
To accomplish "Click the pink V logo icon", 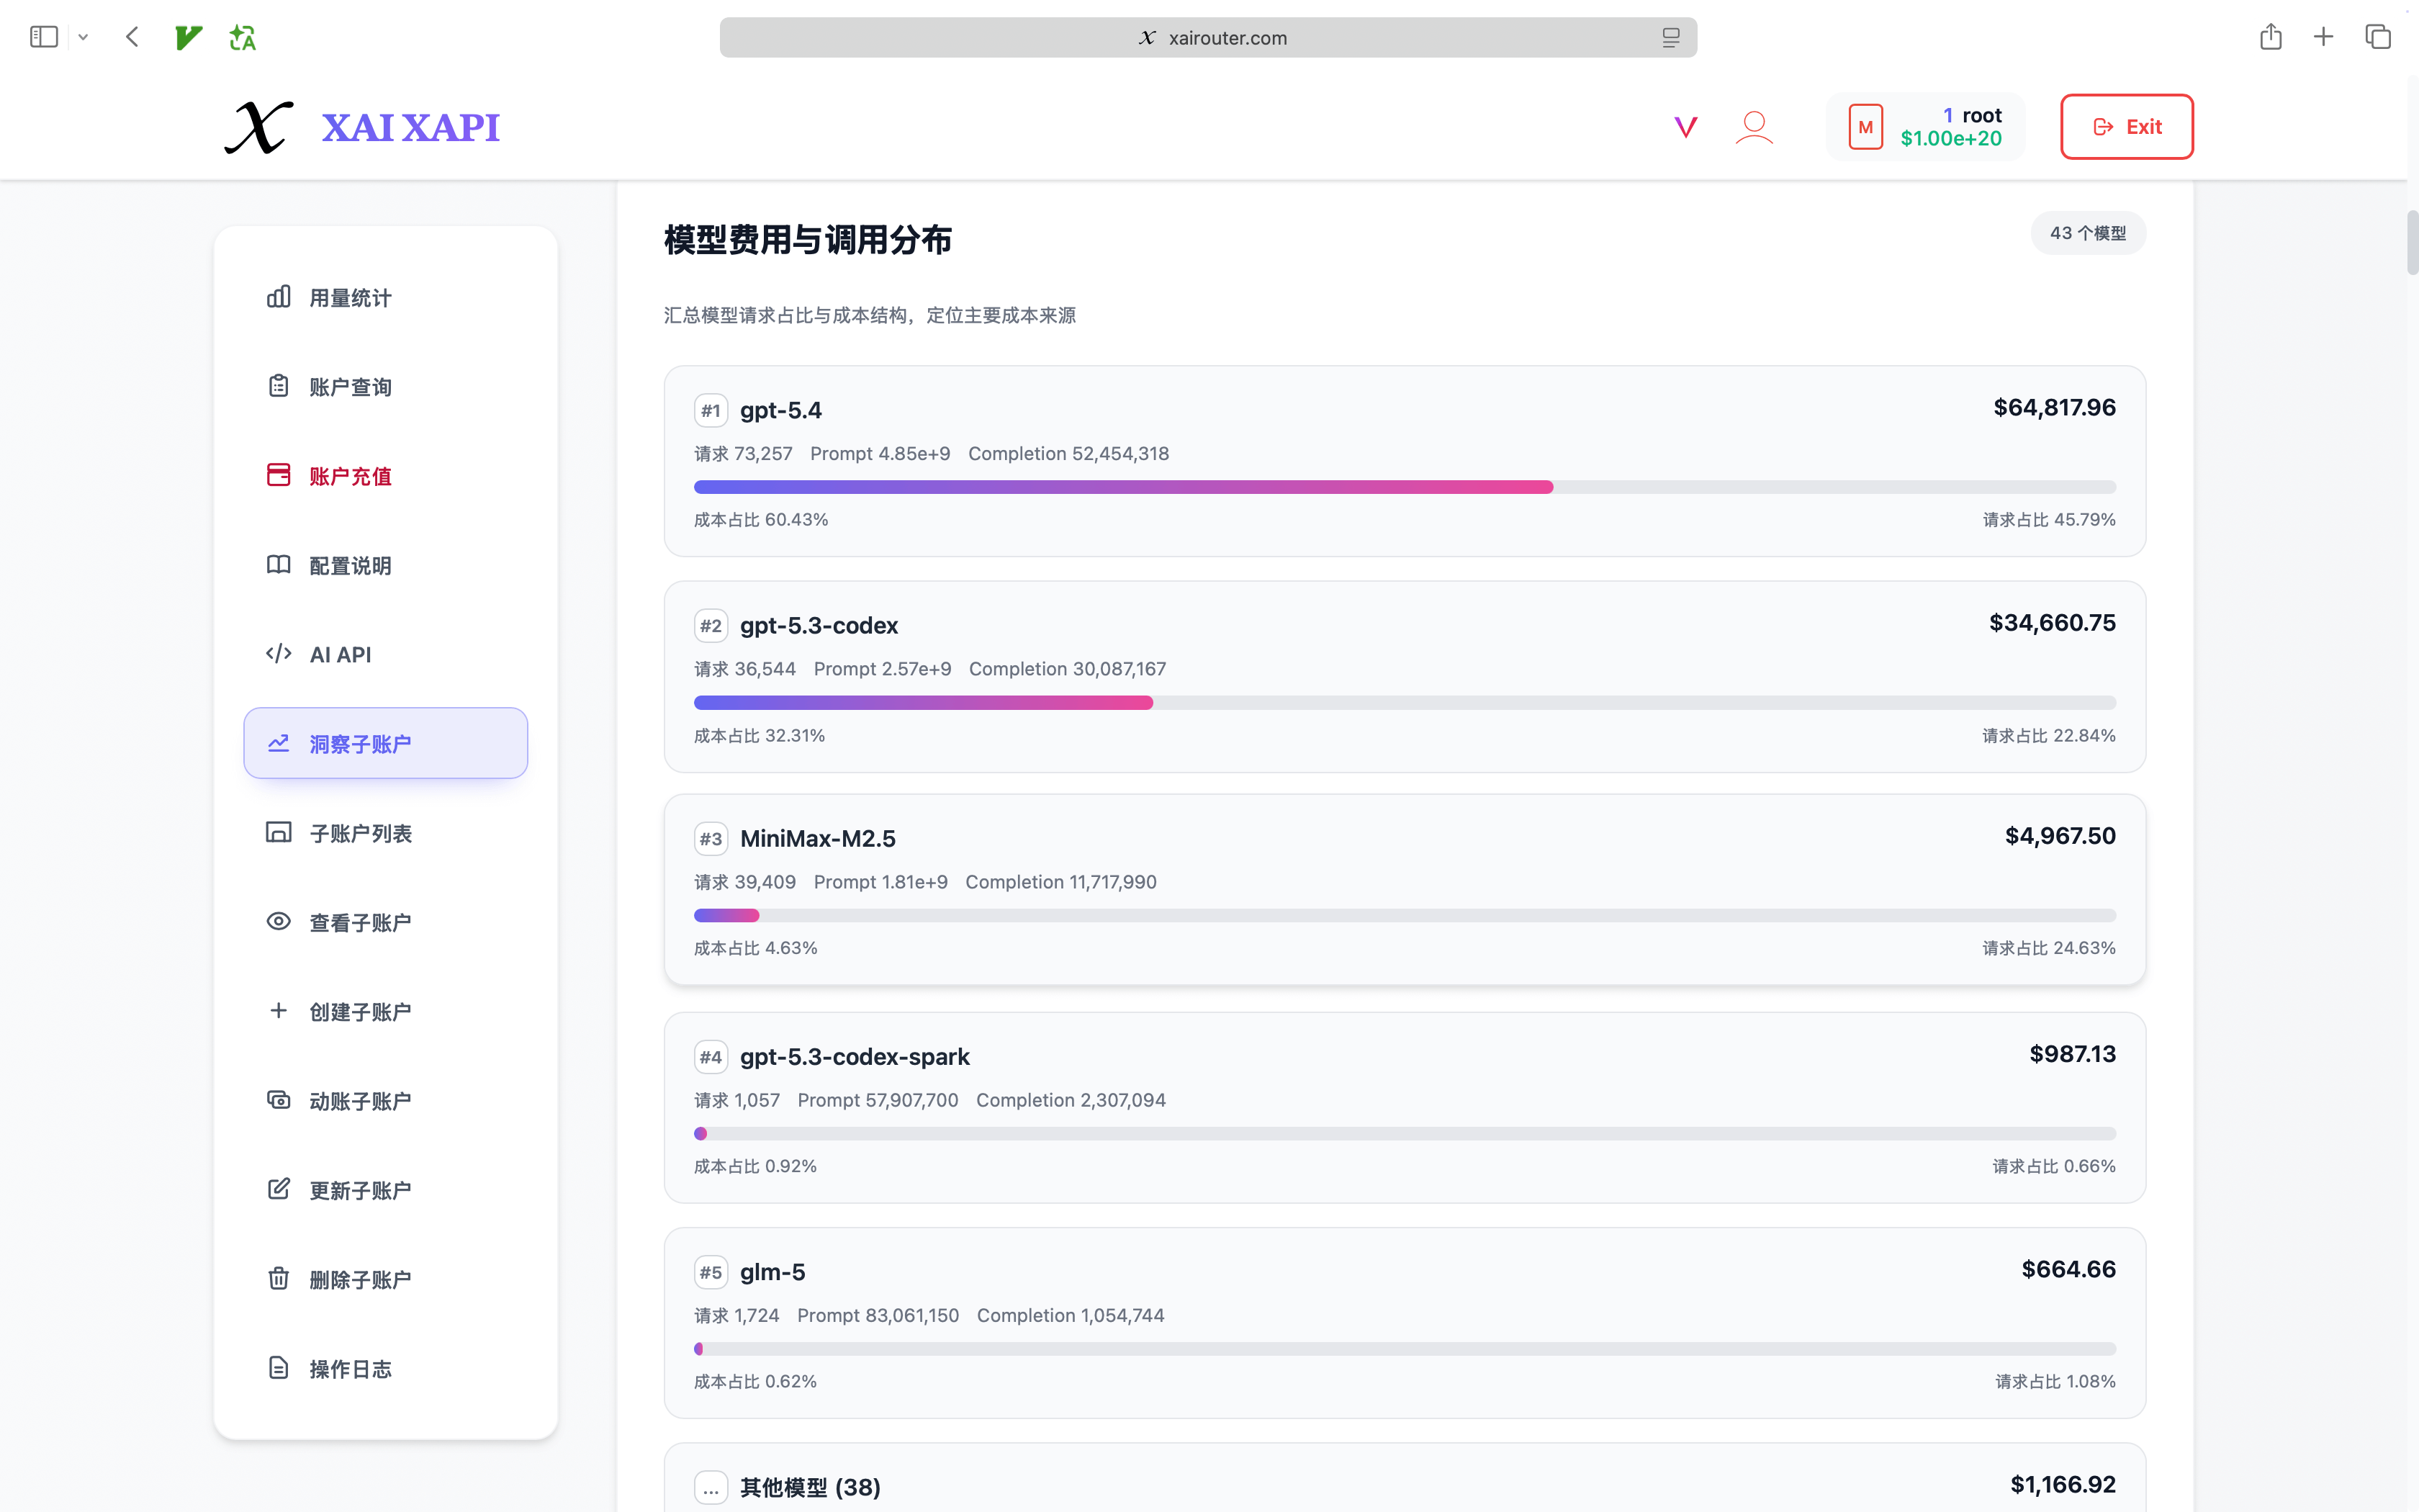I will click(1685, 127).
